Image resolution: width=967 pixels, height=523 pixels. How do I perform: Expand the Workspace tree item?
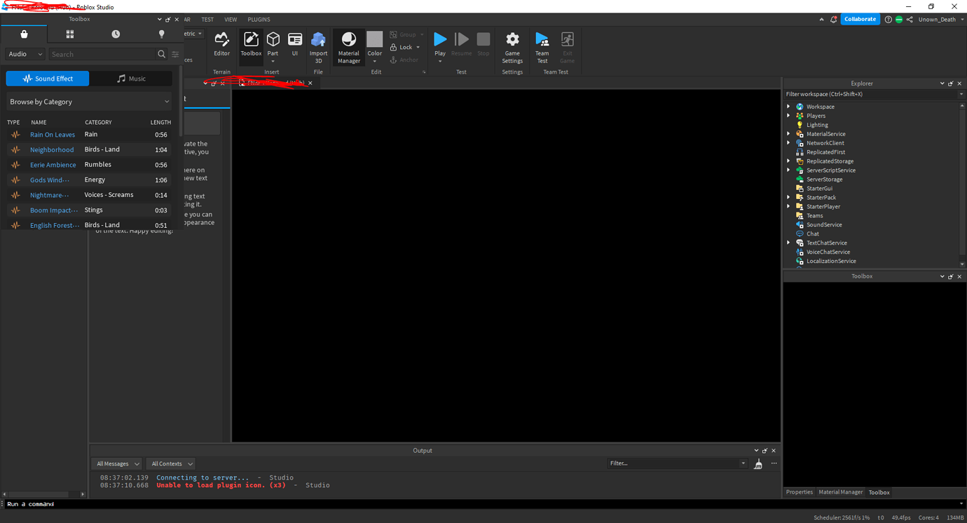pyautogui.click(x=788, y=106)
